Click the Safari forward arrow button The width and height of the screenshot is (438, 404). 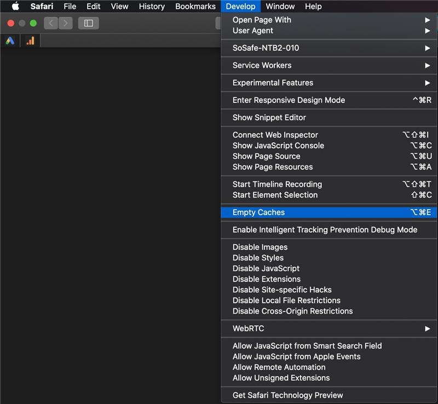tap(66, 23)
